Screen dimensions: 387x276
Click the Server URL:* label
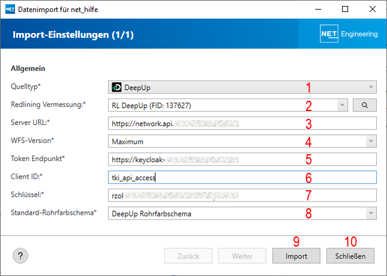pyautogui.click(x=30, y=122)
